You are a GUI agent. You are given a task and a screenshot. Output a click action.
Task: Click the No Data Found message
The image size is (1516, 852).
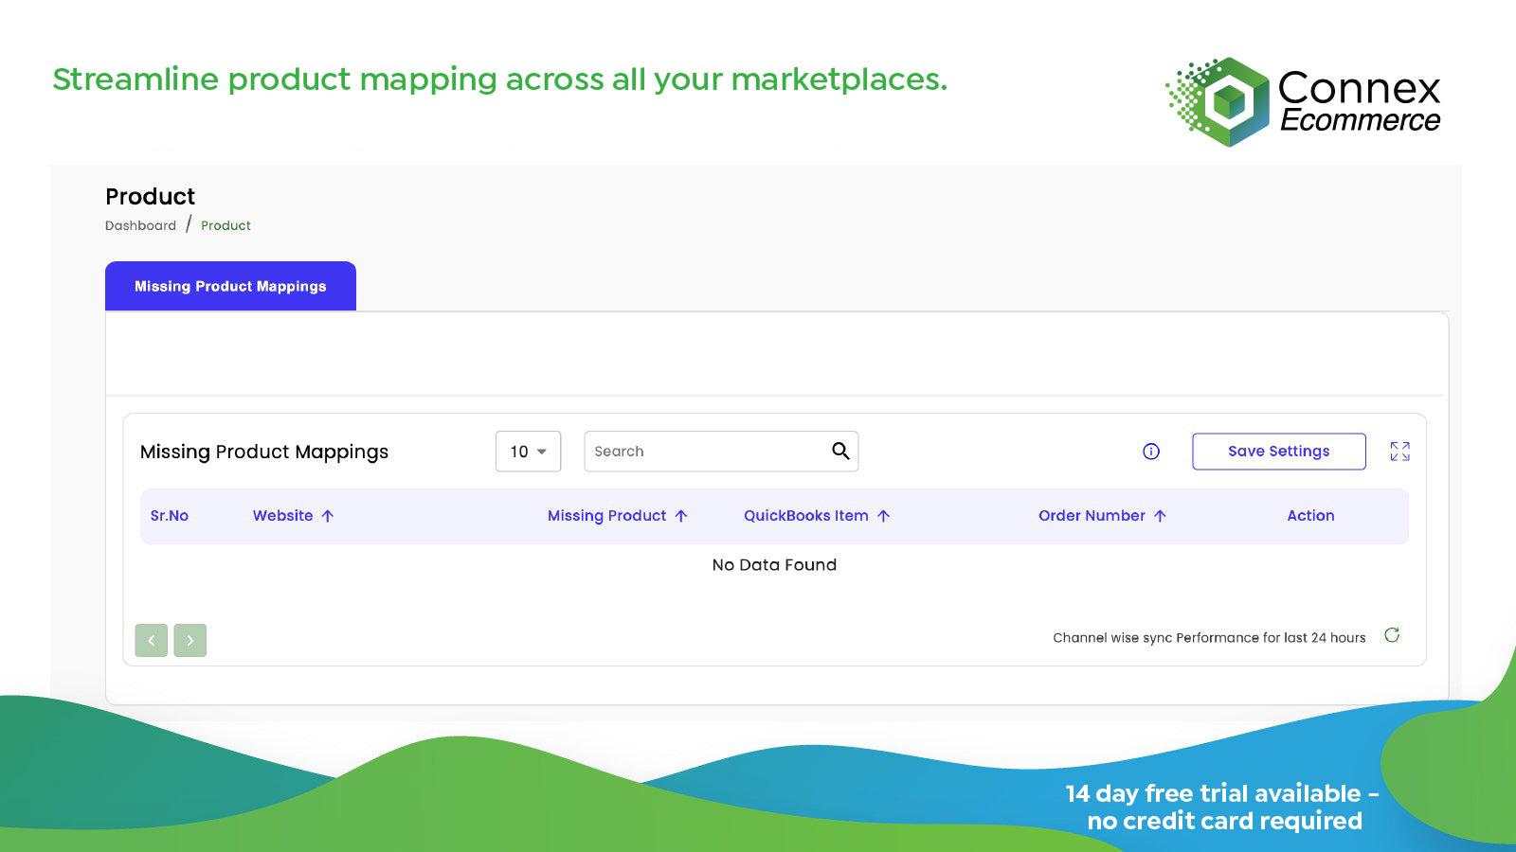coord(774,565)
